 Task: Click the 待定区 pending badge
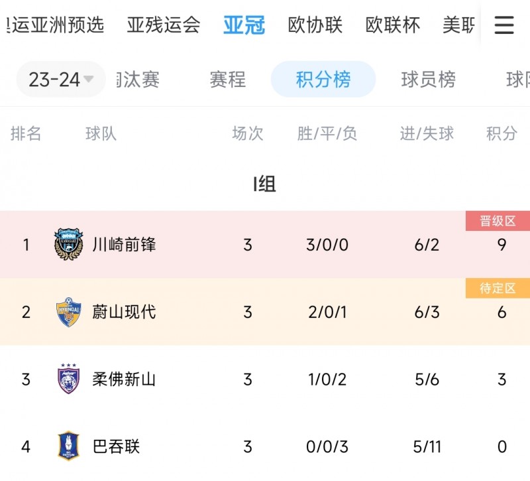coord(498,289)
